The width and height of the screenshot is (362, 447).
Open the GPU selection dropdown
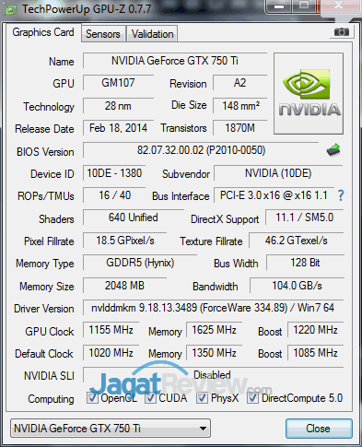(111, 428)
